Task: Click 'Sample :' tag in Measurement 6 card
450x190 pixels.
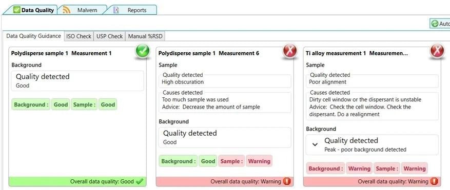Action: pos(231,161)
